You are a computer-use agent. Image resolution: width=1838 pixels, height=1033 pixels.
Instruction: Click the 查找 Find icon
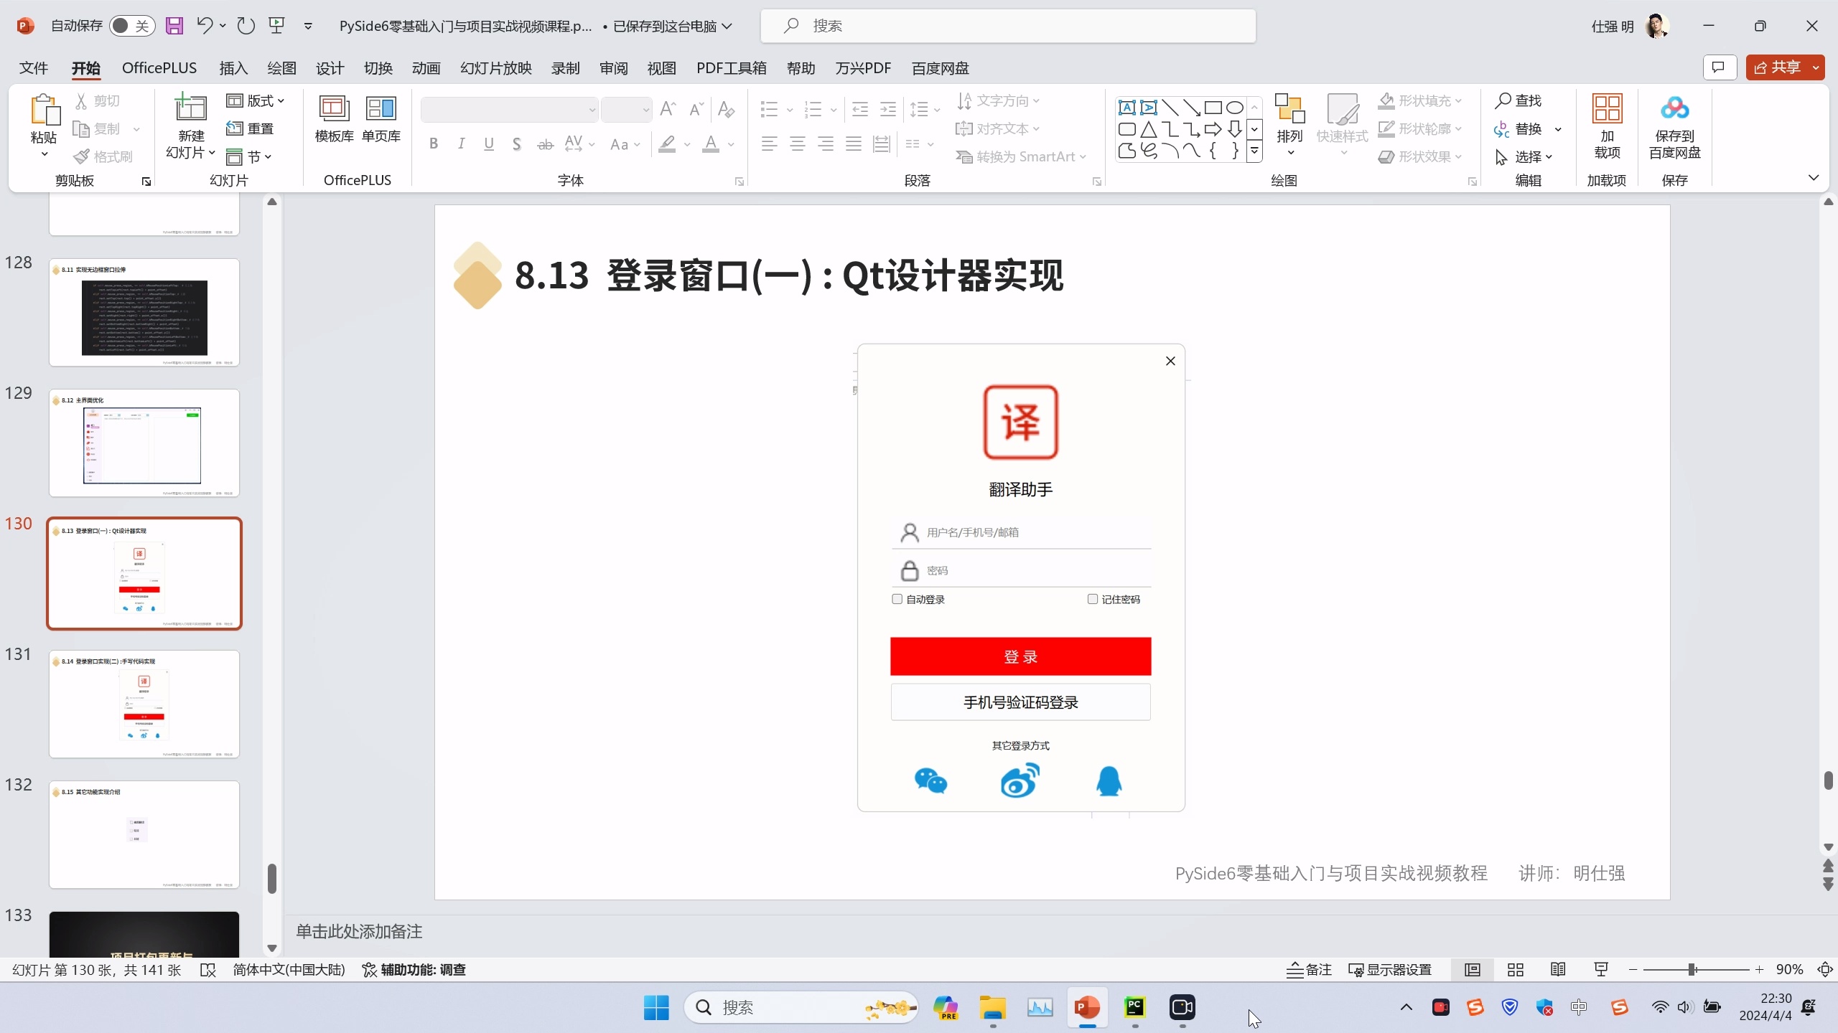click(x=1520, y=100)
